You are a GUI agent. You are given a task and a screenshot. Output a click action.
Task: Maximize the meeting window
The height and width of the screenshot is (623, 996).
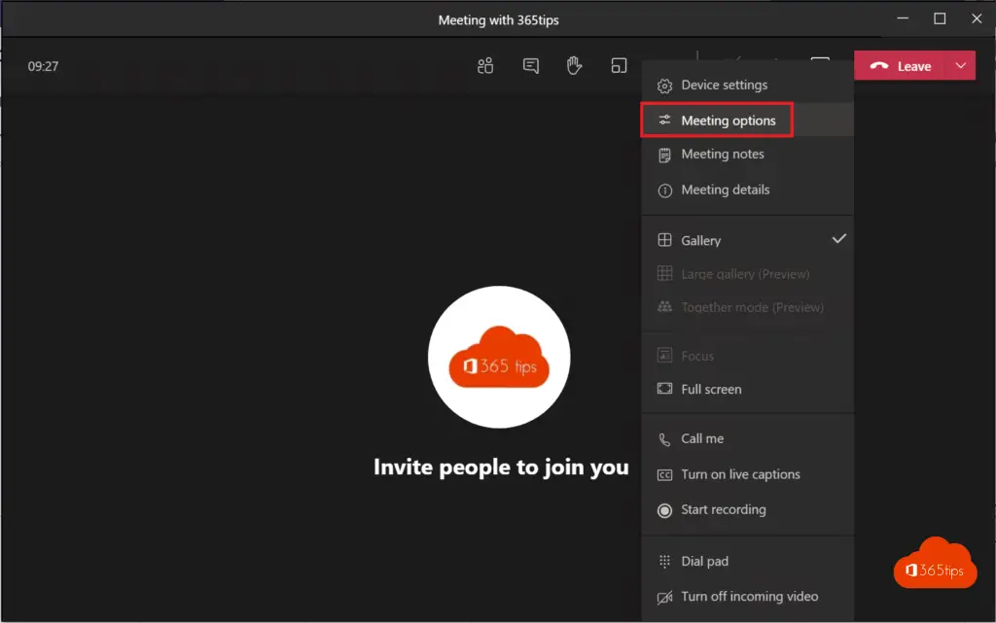click(940, 18)
